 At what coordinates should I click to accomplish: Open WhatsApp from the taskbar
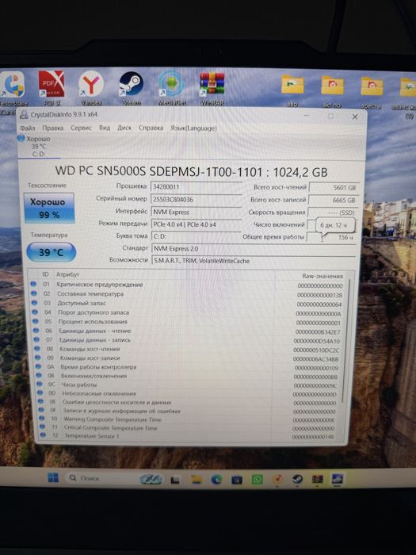pyautogui.click(x=258, y=479)
